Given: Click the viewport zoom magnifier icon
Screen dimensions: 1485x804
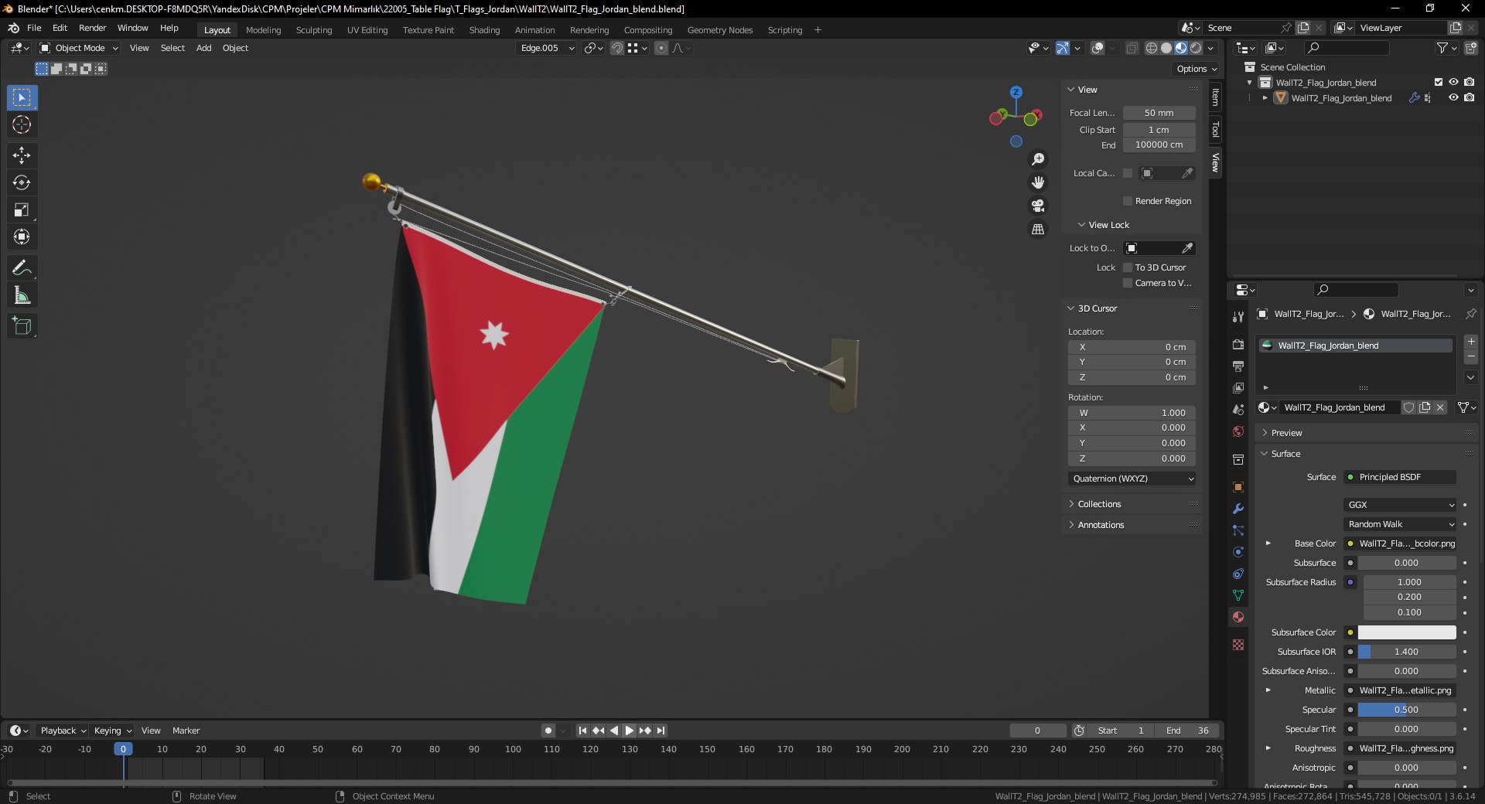Looking at the screenshot, I should pyautogui.click(x=1038, y=159).
